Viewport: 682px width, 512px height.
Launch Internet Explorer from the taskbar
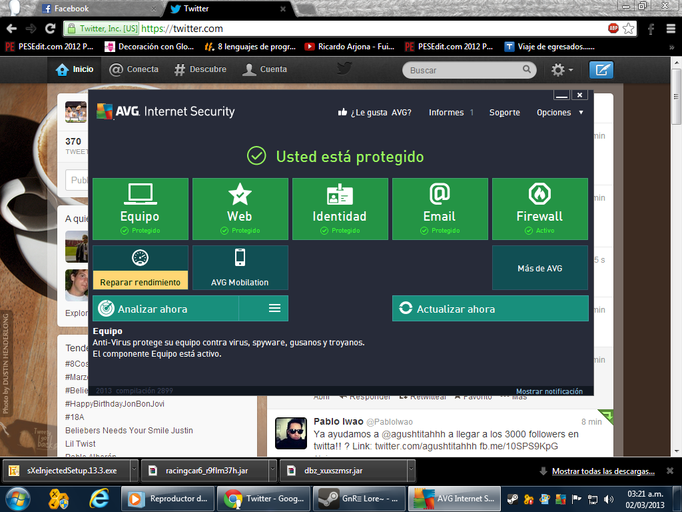point(99,499)
